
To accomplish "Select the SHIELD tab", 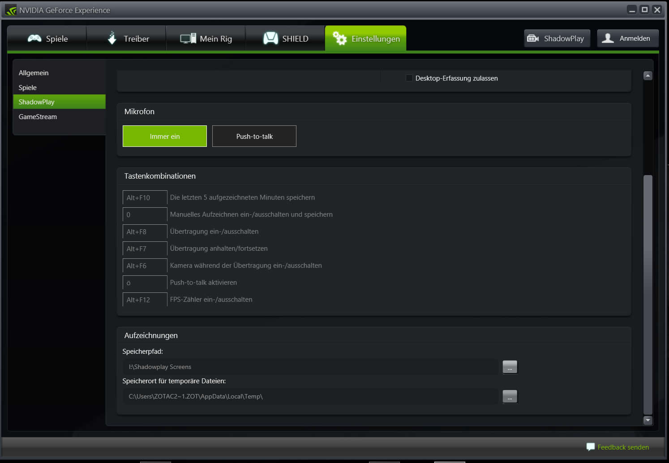I will 285,39.
